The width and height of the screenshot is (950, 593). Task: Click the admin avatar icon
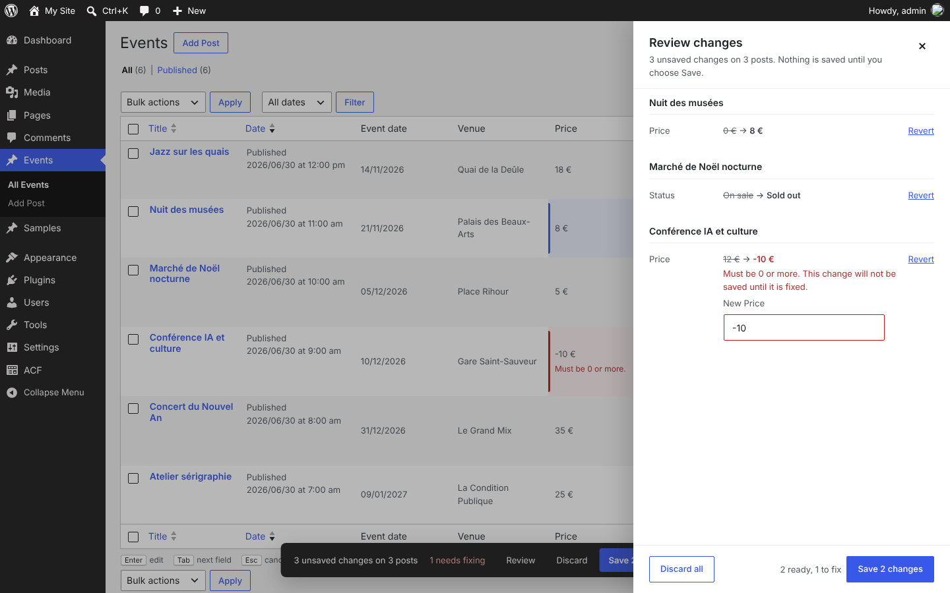point(937,11)
